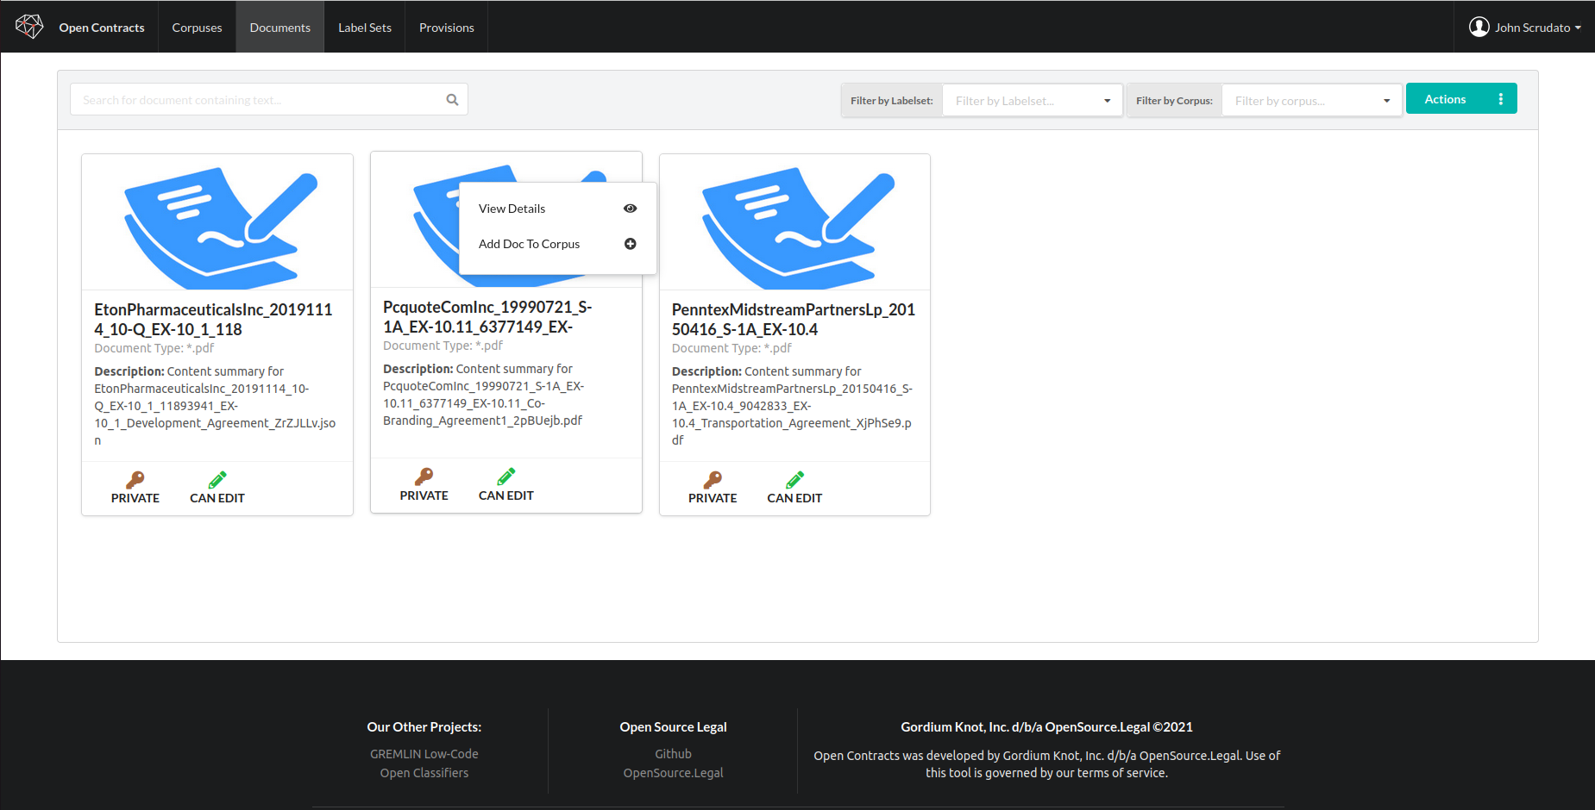
Task: Click the green pencil icon on PenntexMidstream card
Action: coord(795,480)
